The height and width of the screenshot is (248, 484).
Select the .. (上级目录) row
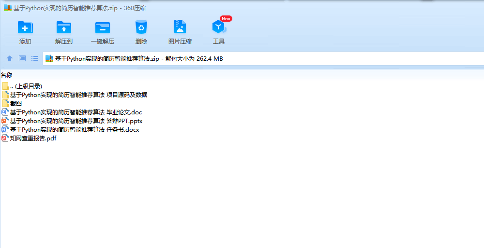[26, 86]
